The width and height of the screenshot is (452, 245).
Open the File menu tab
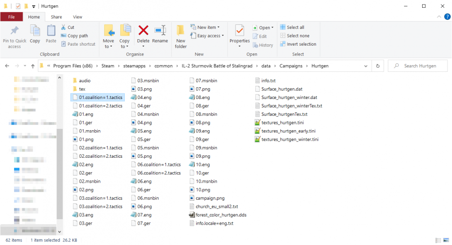[x=11, y=17]
